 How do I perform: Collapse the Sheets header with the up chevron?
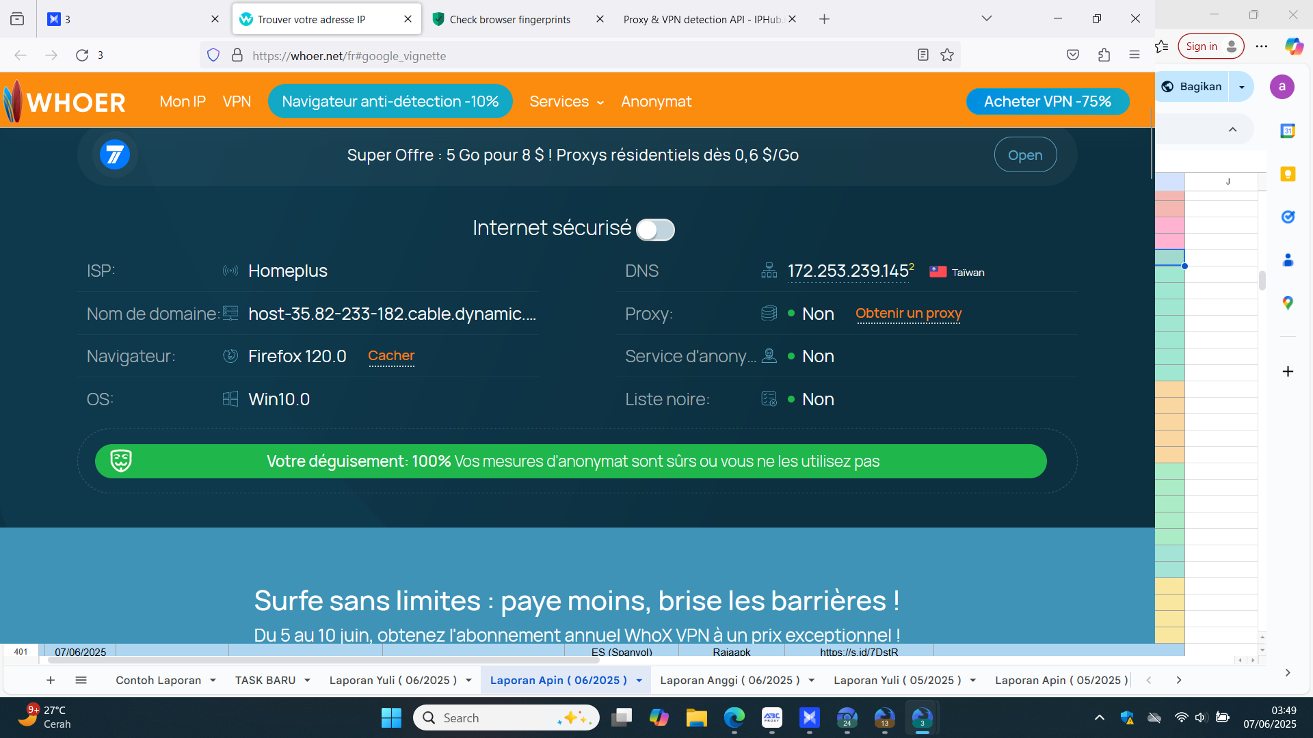coord(1232,130)
